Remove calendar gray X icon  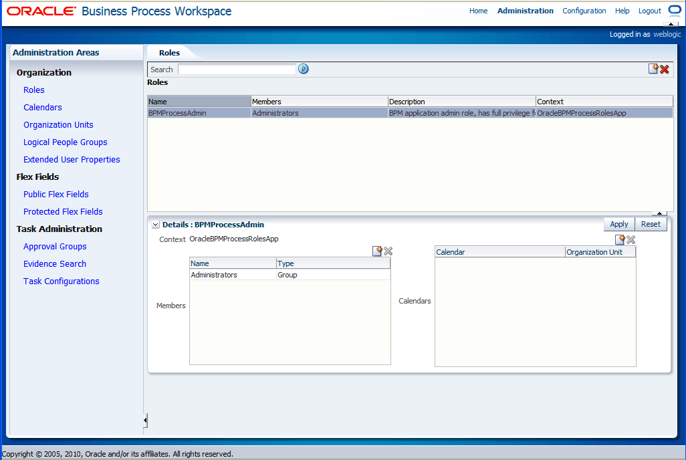click(x=631, y=240)
